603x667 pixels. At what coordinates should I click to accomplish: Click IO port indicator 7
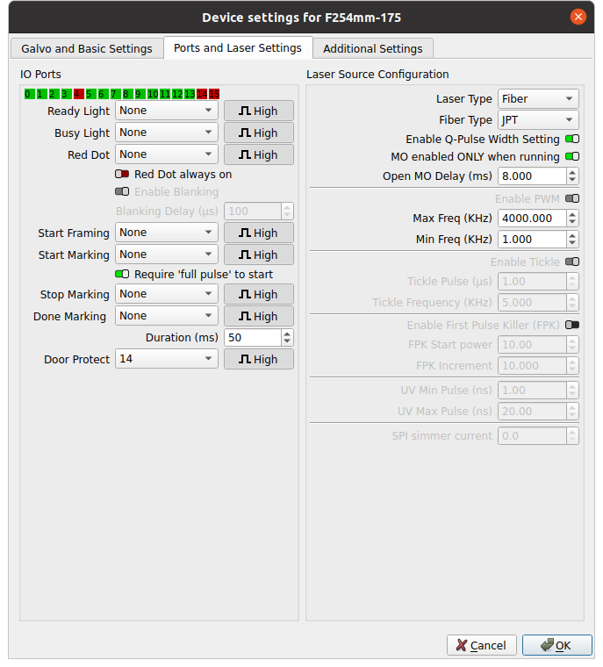pyautogui.click(x=115, y=94)
